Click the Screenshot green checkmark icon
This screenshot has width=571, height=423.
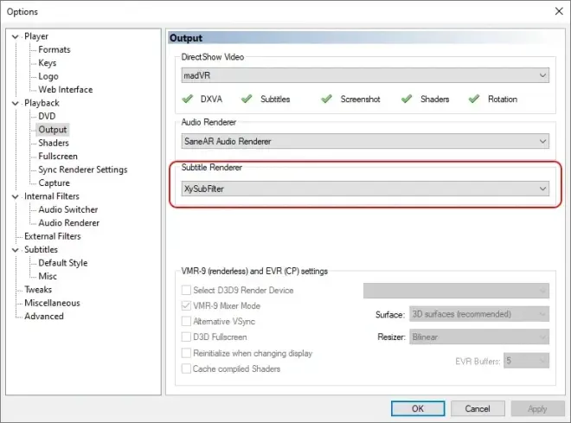pyautogui.click(x=327, y=99)
